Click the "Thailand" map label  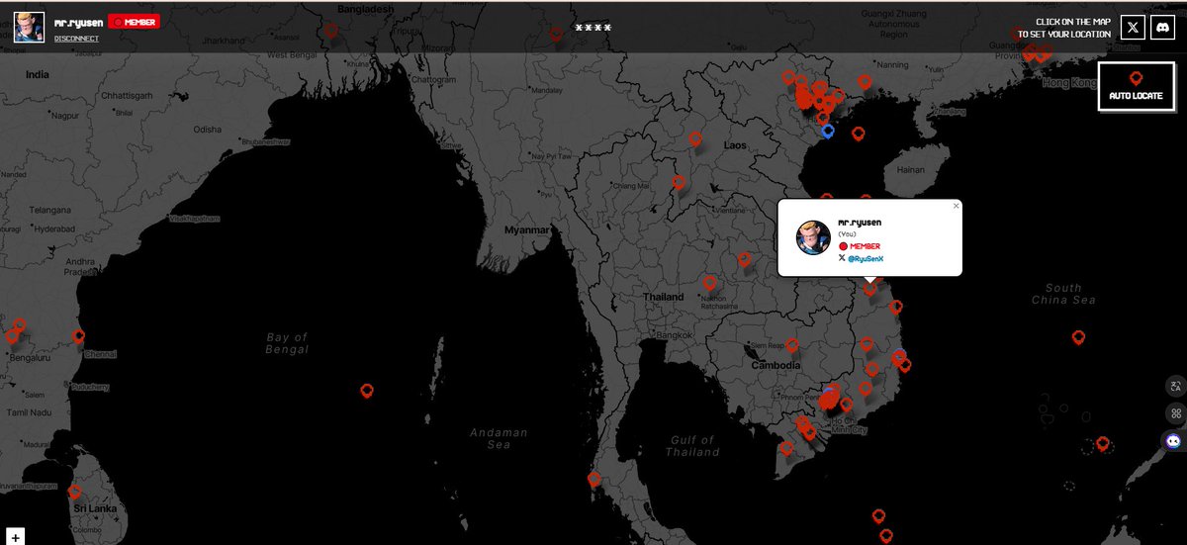[663, 297]
